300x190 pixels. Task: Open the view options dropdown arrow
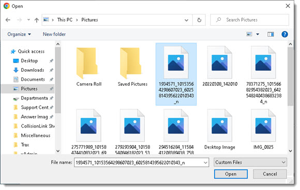coord(258,35)
